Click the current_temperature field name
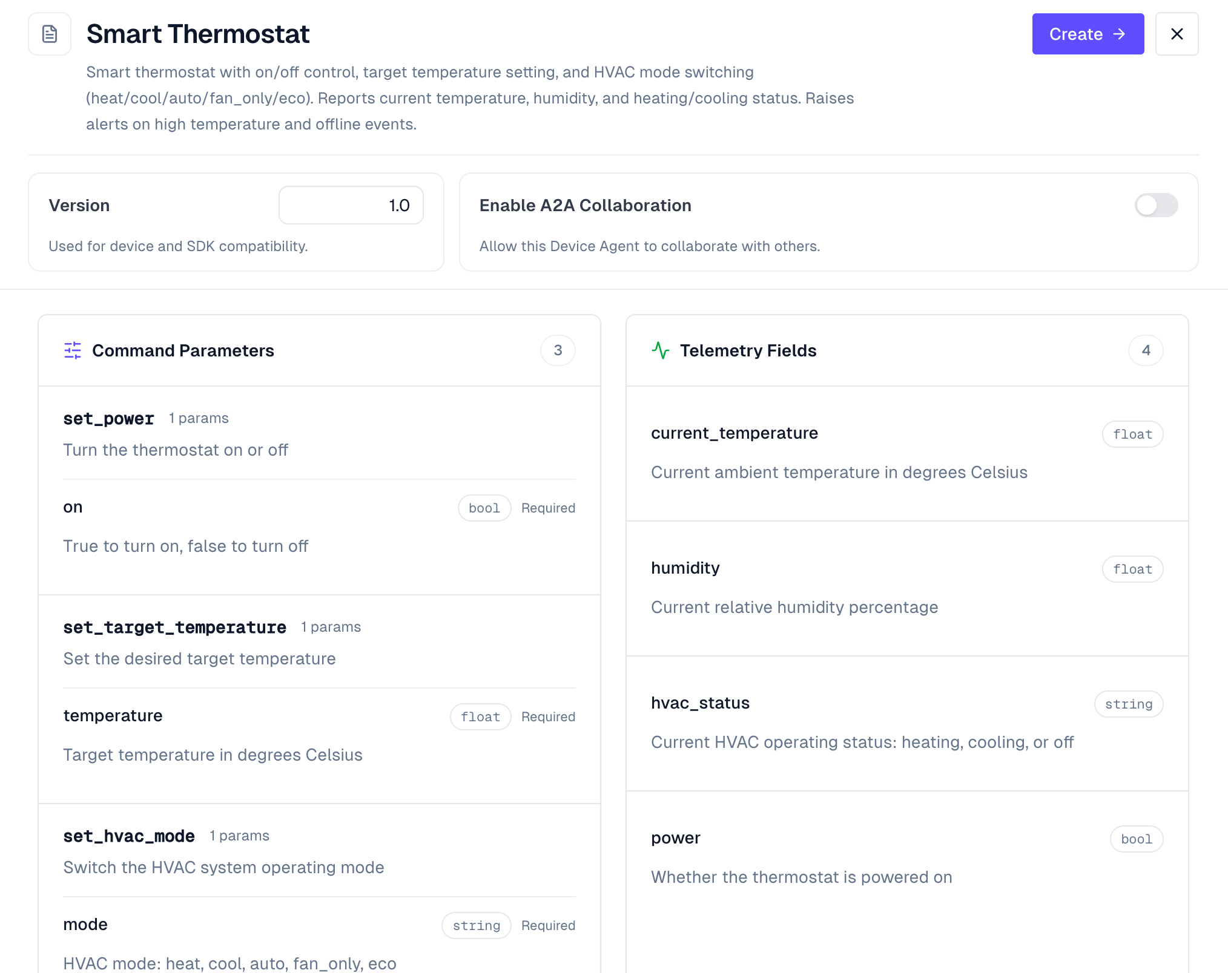This screenshot has width=1228, height=973. click(734, 433)
